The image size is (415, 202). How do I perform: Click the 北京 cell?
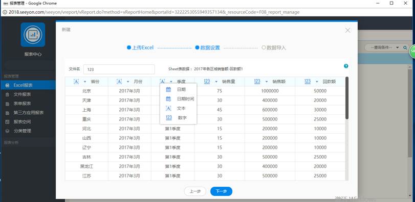pyautogui.click(x=86, y=91)
